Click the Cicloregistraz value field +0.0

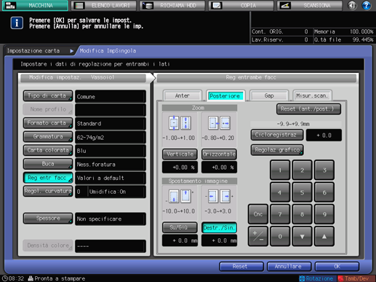click(x=324, y=136)
